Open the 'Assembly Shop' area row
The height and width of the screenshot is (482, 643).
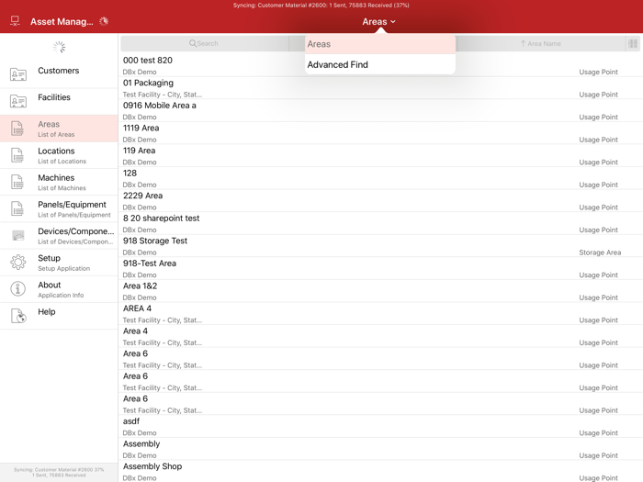point(380,471)
